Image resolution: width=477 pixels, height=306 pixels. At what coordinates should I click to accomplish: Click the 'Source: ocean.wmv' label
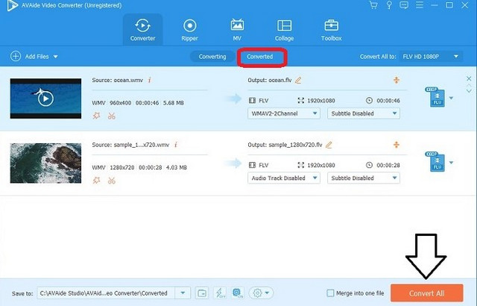click(x=118, y=80)
